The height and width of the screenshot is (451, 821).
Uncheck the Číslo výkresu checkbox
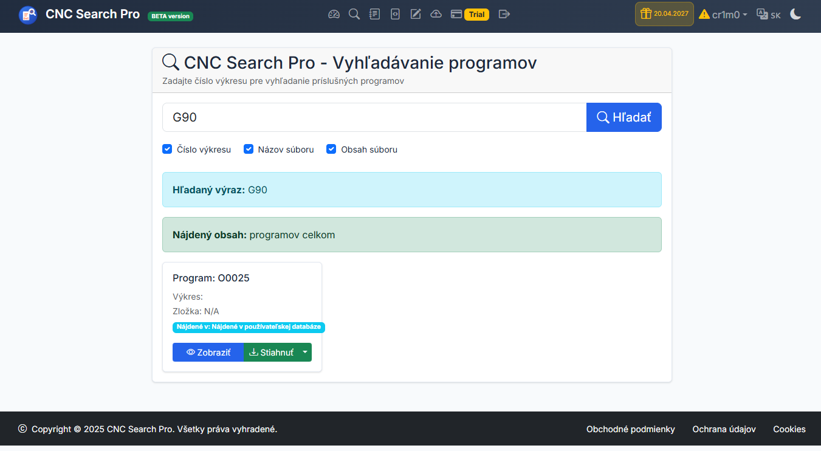[x=168, y=149]
